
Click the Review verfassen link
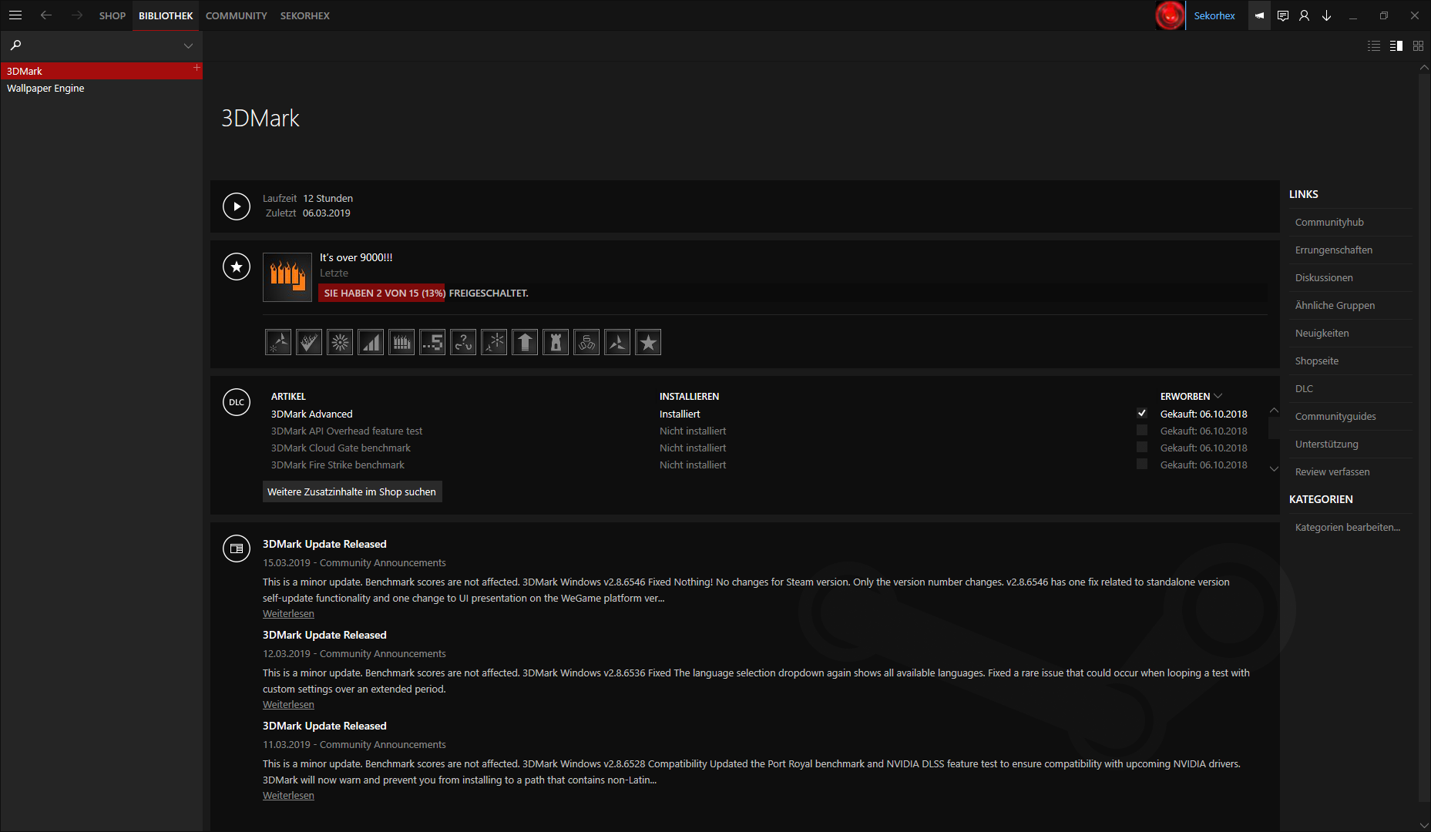click(x=1332, y=471)
